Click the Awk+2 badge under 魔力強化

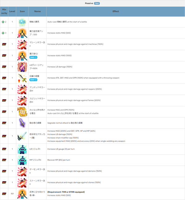[x=33, y=57]
